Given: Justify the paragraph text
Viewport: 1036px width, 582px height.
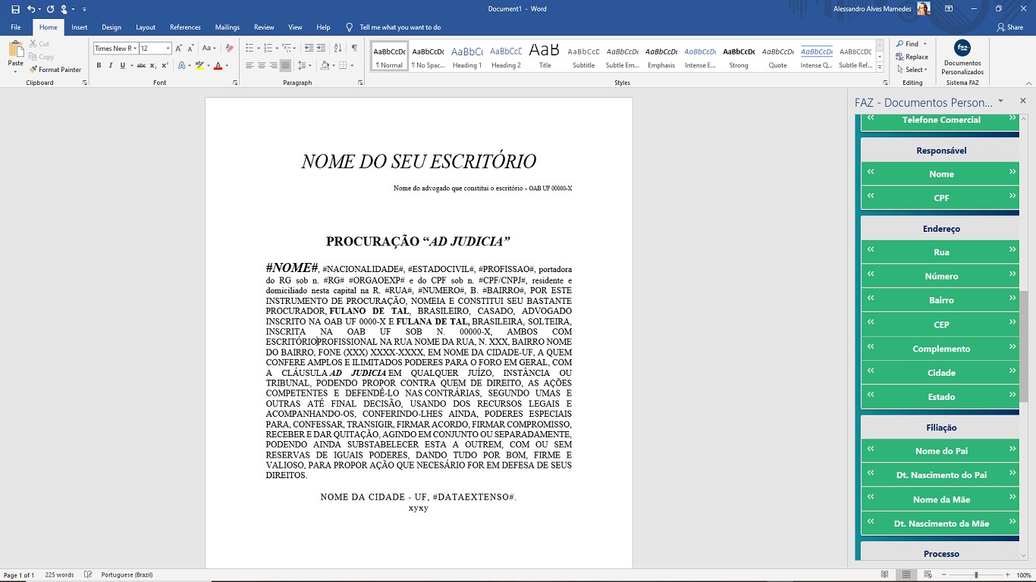Looking at the screenshot, I should [x=285, y=65].
